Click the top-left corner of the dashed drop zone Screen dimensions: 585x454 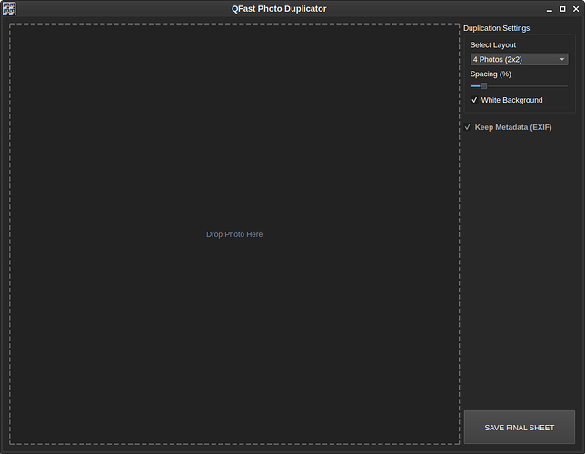(x=11, y=25)
